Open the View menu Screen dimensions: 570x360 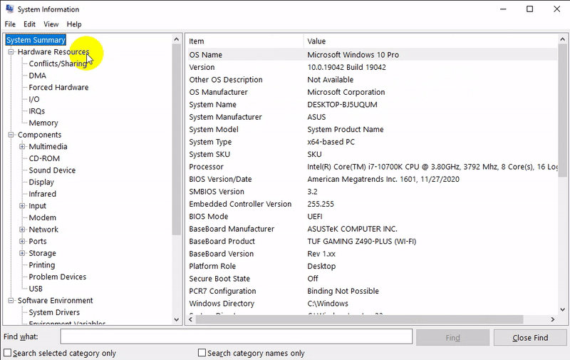[51, 24]
